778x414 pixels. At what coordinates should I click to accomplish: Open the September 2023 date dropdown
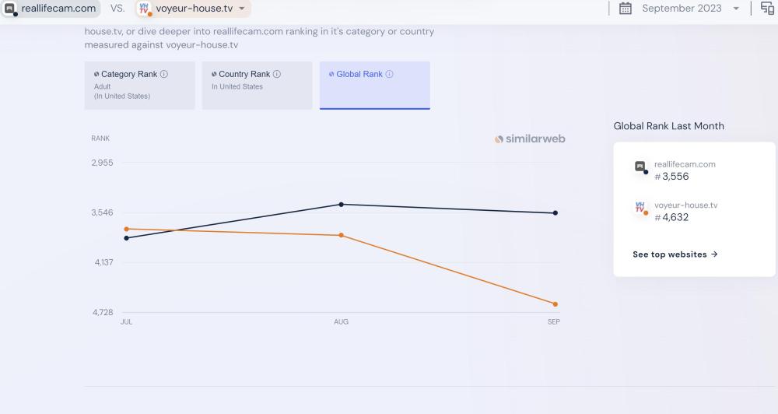click(x=736, y=9)
